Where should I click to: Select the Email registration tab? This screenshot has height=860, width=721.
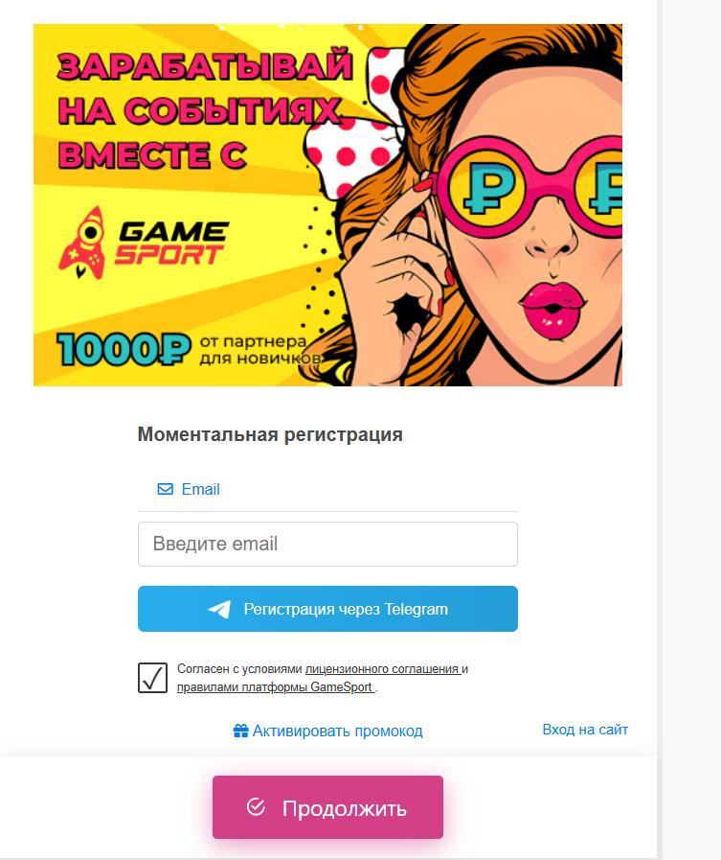(189, 489)
